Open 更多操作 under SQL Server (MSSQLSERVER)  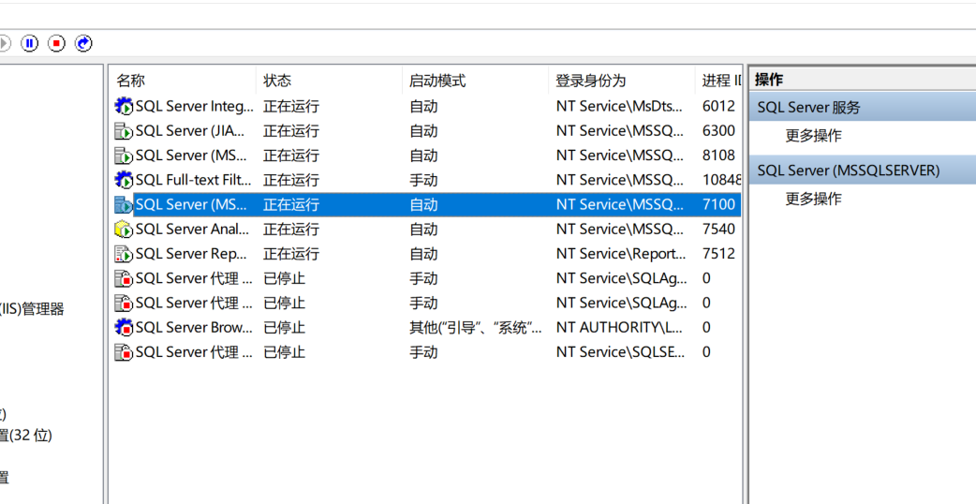(814, 200)
